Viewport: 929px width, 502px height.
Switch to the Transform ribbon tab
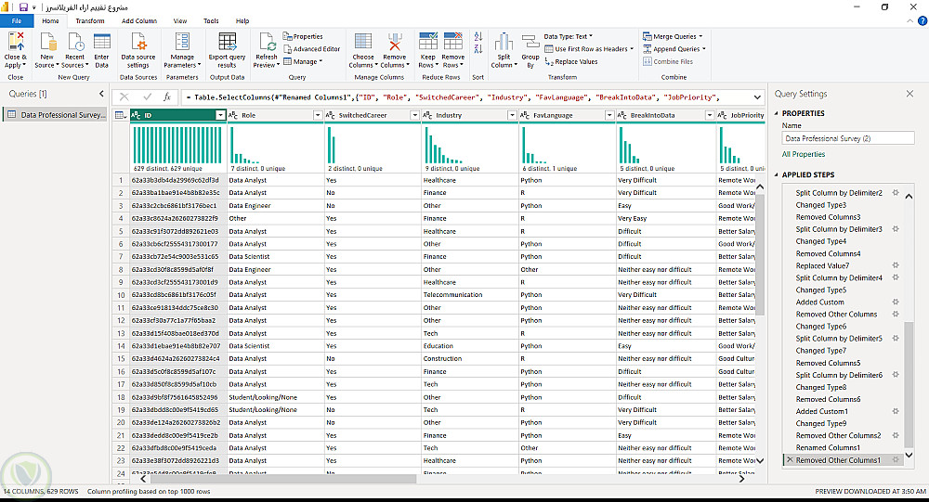tap(90, 20)
